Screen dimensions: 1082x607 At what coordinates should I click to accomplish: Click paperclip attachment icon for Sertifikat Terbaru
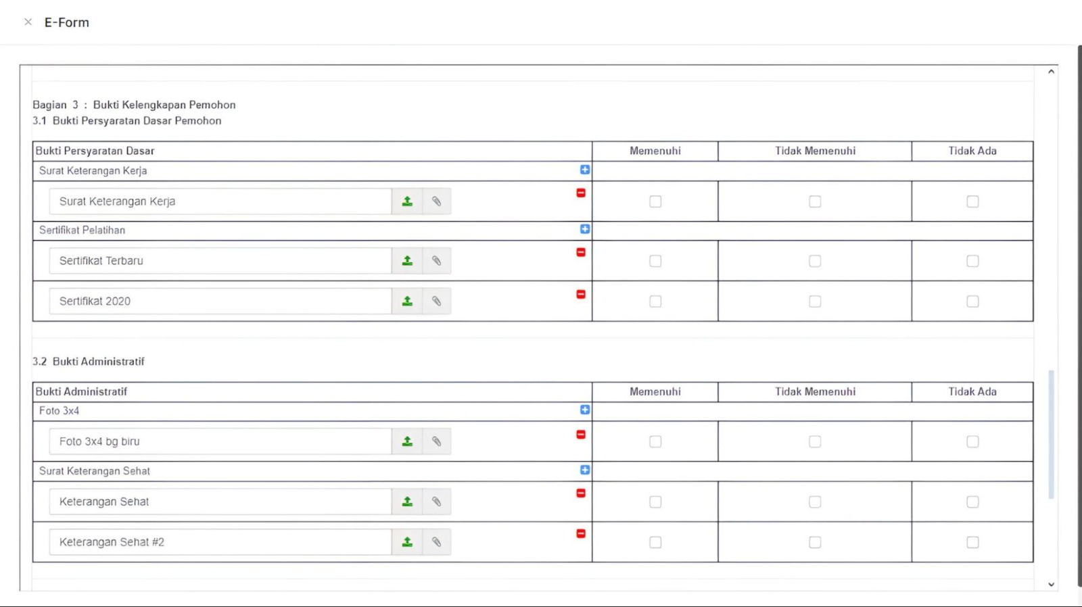point(437,261)
